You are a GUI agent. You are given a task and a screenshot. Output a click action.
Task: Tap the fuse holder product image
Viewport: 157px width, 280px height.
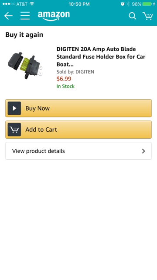(25, 66)
